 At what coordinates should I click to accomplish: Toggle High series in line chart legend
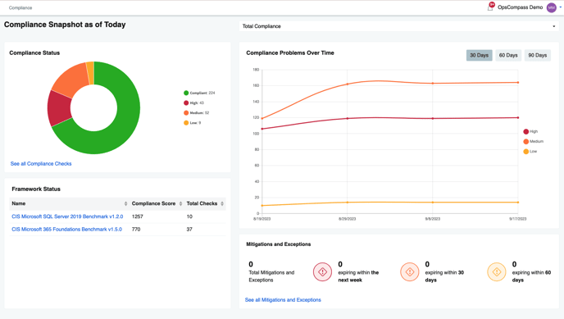click(530, 132)
